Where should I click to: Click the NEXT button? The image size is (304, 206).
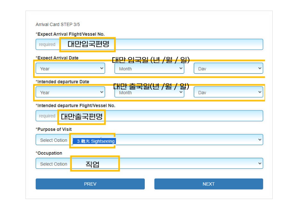(209, 184)
